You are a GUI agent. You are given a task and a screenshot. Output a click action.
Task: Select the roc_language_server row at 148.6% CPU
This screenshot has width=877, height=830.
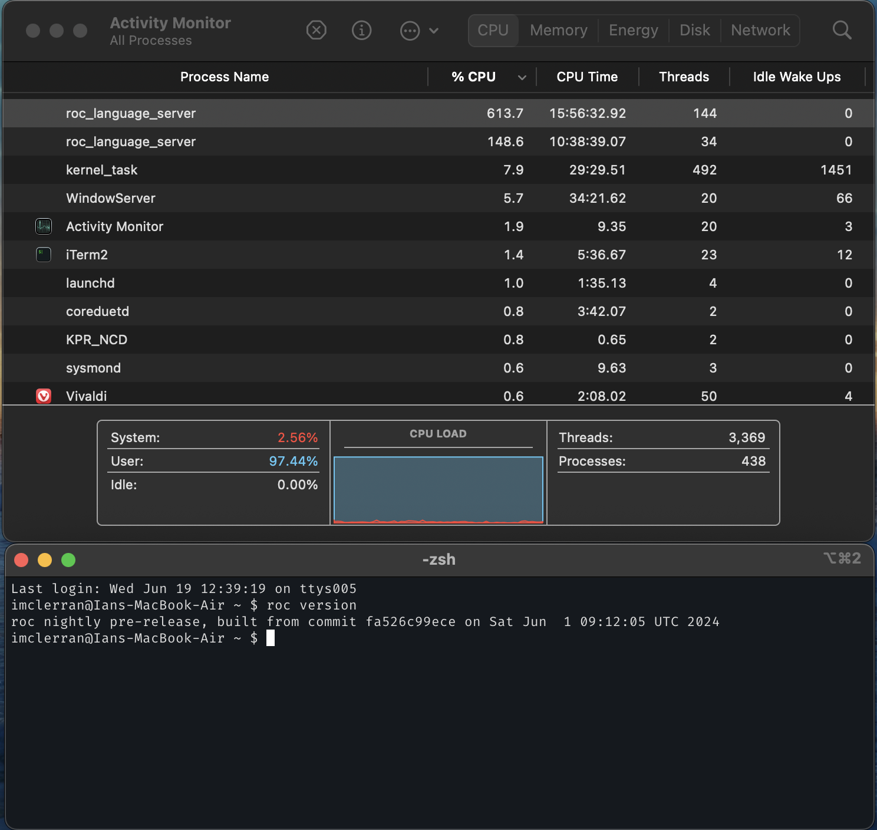click(438, 141)
